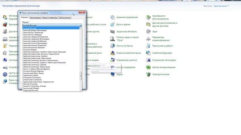Open the Дата и время icon
The height and width of the screenshot is (135, 241).
pyautogui.click(x=113, y=24)
